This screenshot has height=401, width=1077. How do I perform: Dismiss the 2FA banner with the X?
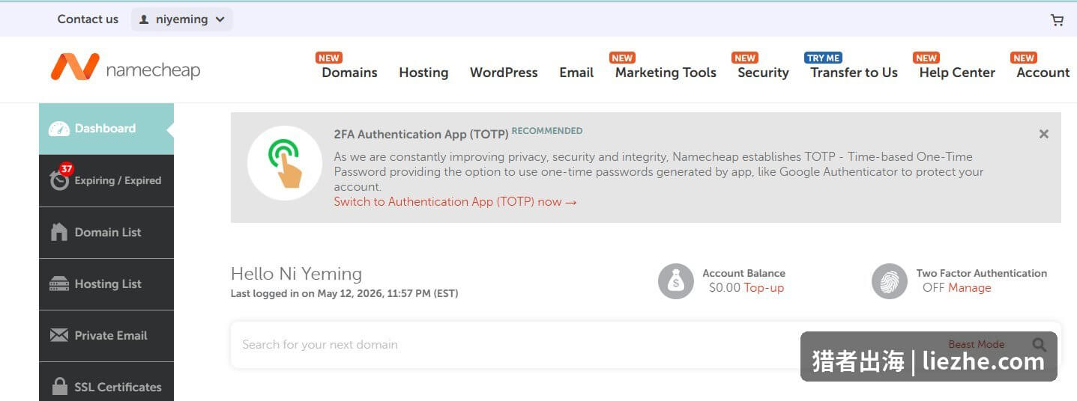coord(1043,134)
